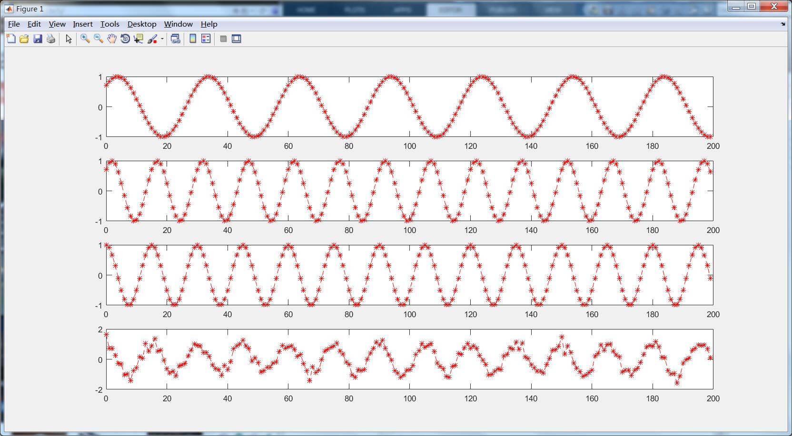
Task: Insert a legend from the toolbar
Action: 206,39
